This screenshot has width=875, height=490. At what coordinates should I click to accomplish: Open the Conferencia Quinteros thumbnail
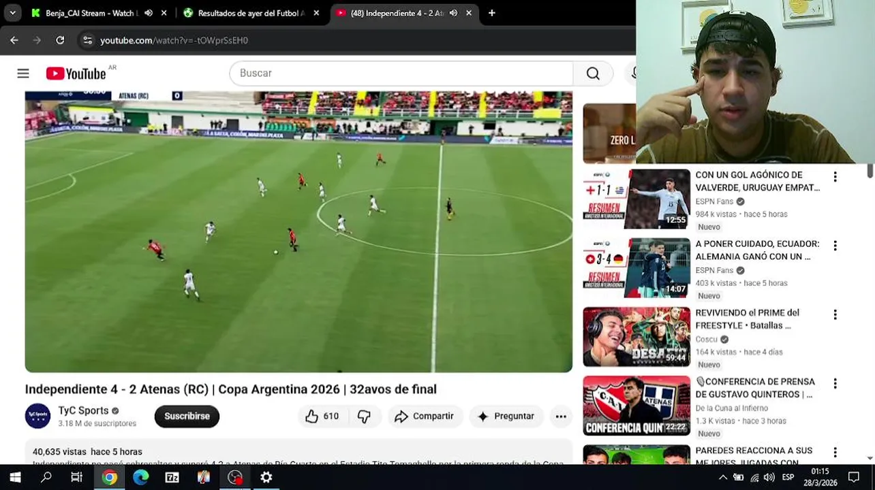[x=636, y=406]
